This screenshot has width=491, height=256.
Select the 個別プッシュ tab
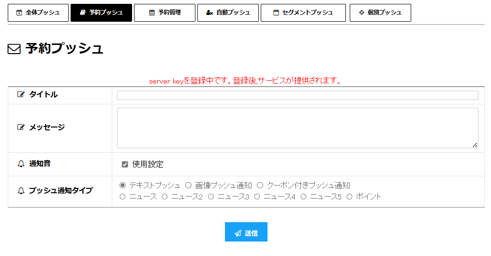[380, 13]
